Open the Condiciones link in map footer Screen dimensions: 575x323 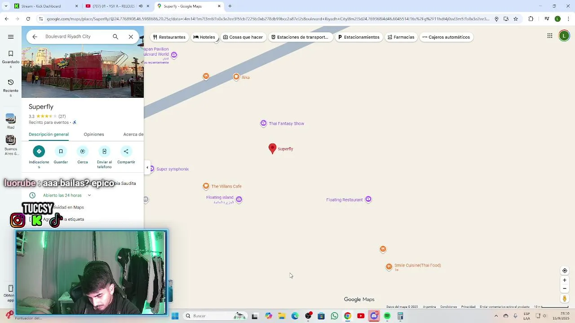[448, 307]
